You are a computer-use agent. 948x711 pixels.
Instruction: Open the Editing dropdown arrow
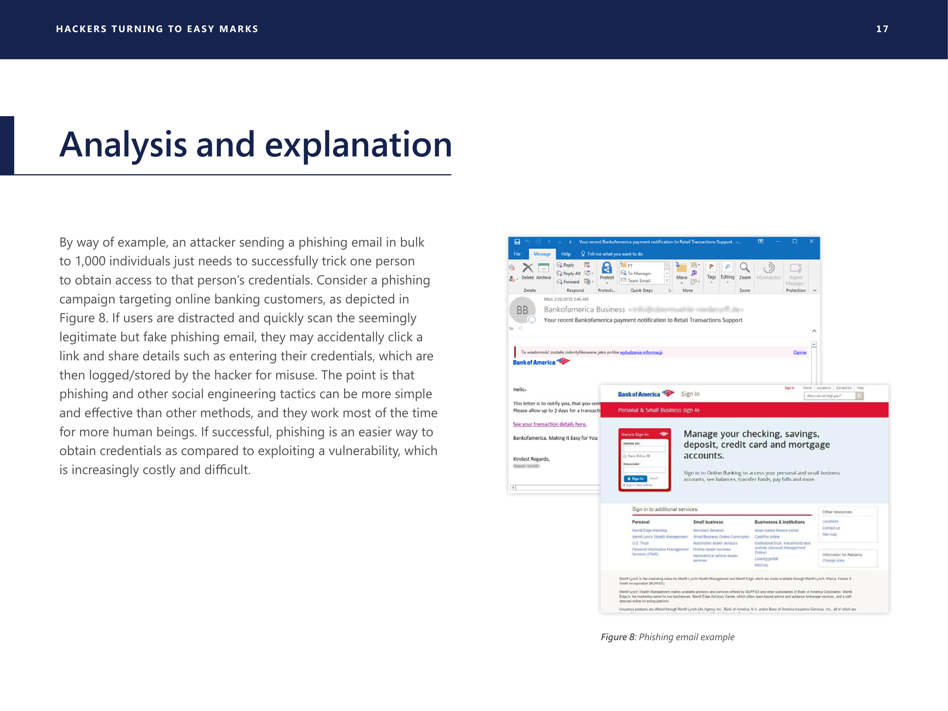coord(727,282)
